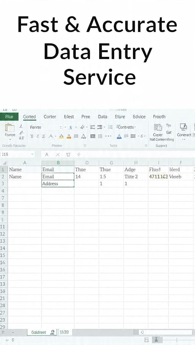
Task: Click the page layout view icon
Action: click(147, 340)
